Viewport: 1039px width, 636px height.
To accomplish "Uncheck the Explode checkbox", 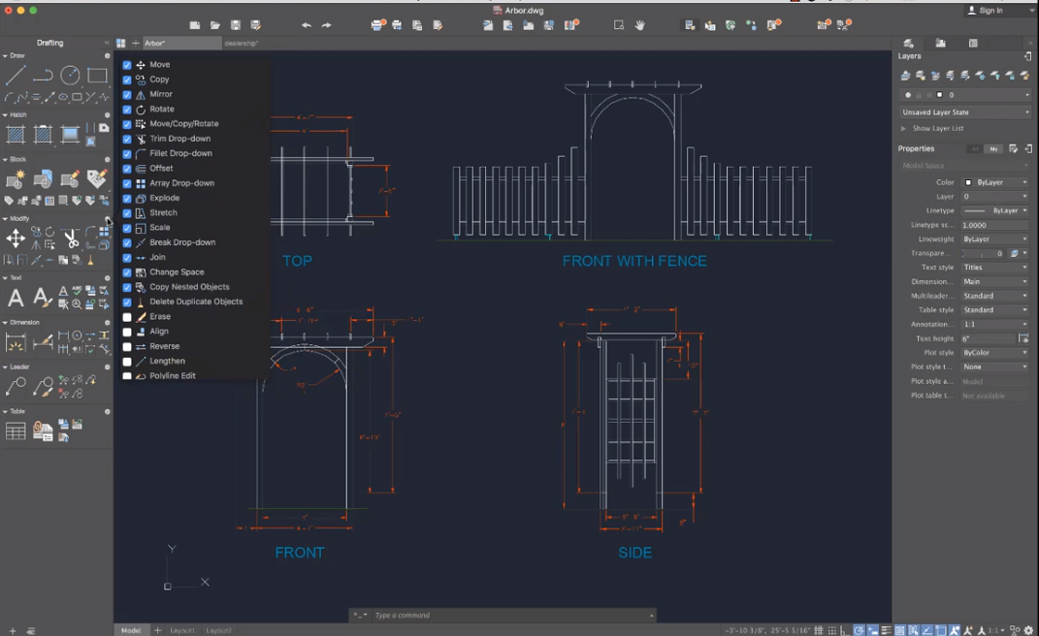I will 127,198.
